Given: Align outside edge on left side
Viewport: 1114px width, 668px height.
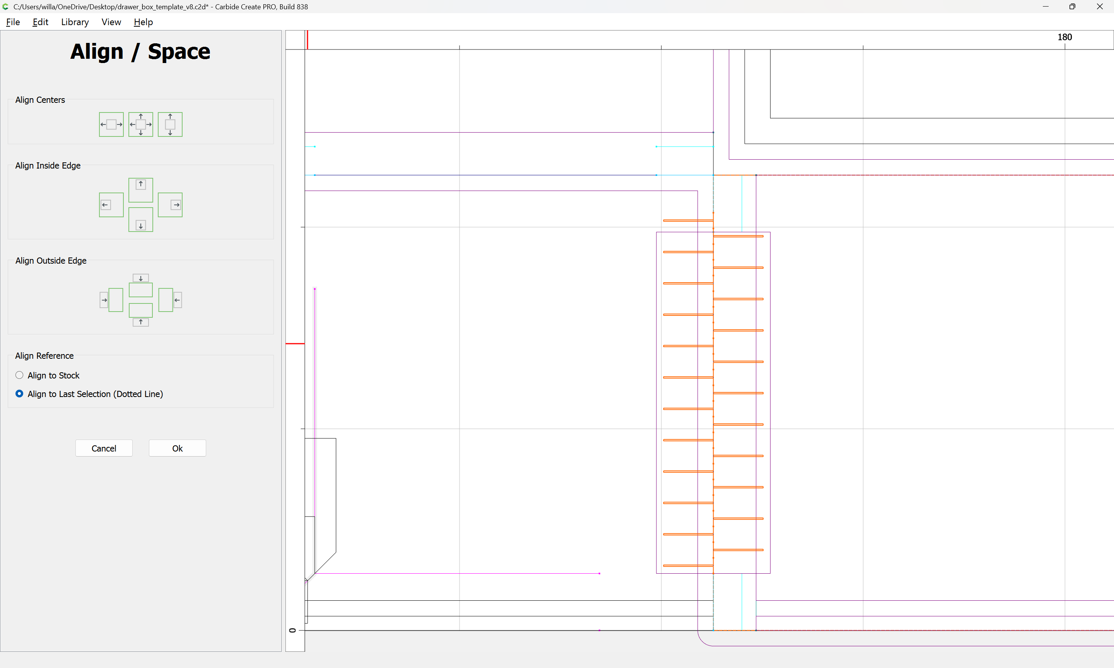Looking at the screenshot, I should [x=111, y=300].
